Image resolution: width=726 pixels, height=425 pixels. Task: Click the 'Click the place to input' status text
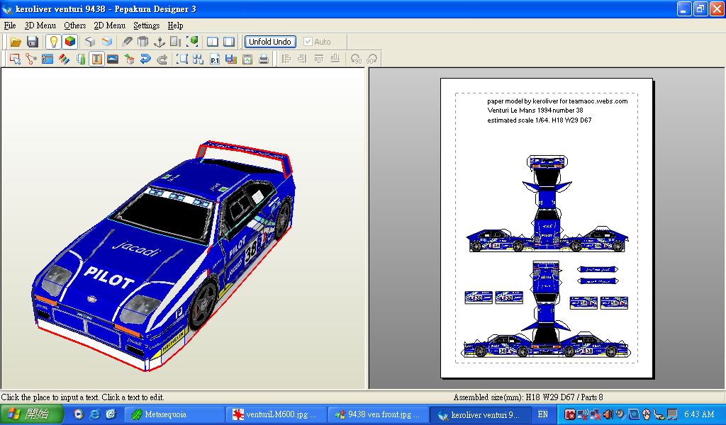[82, 397]
